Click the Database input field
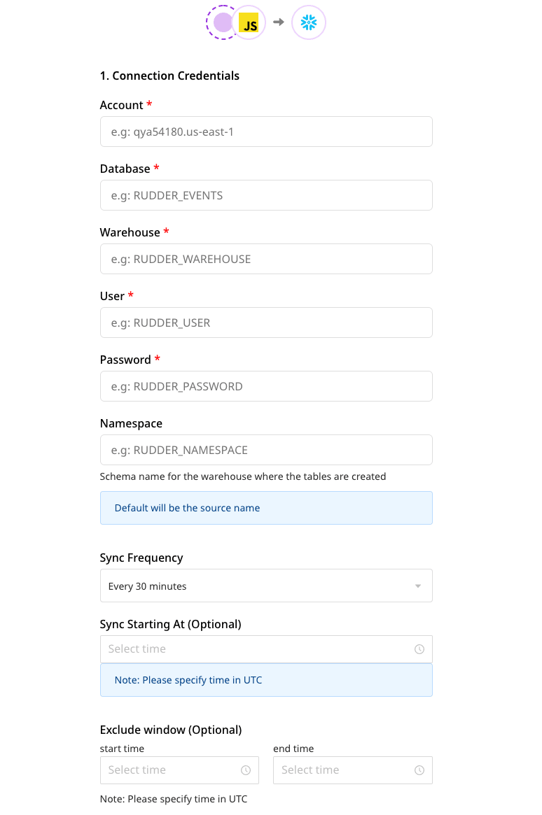542x815 pixels. point(266,195)
